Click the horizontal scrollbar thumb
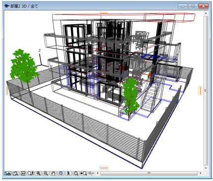 (x=149, y=173)
